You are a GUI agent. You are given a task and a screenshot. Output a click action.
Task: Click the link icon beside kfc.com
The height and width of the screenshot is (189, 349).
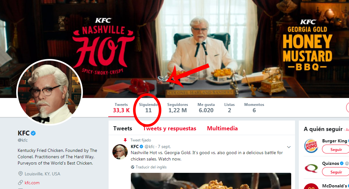point(21,183)
